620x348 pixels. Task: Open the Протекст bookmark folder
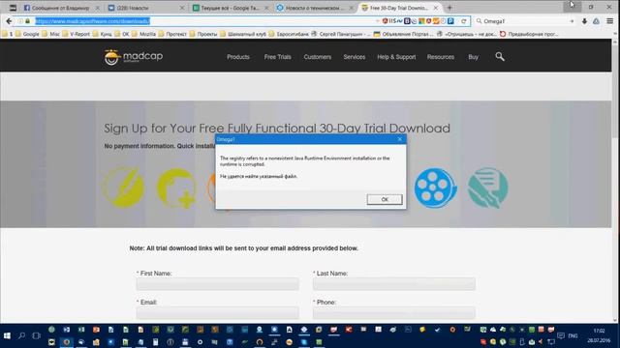tap(172, 35)
